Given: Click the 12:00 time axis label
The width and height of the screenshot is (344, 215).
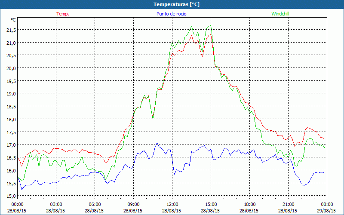Looking at the screenshot, I should pos(172,205).
